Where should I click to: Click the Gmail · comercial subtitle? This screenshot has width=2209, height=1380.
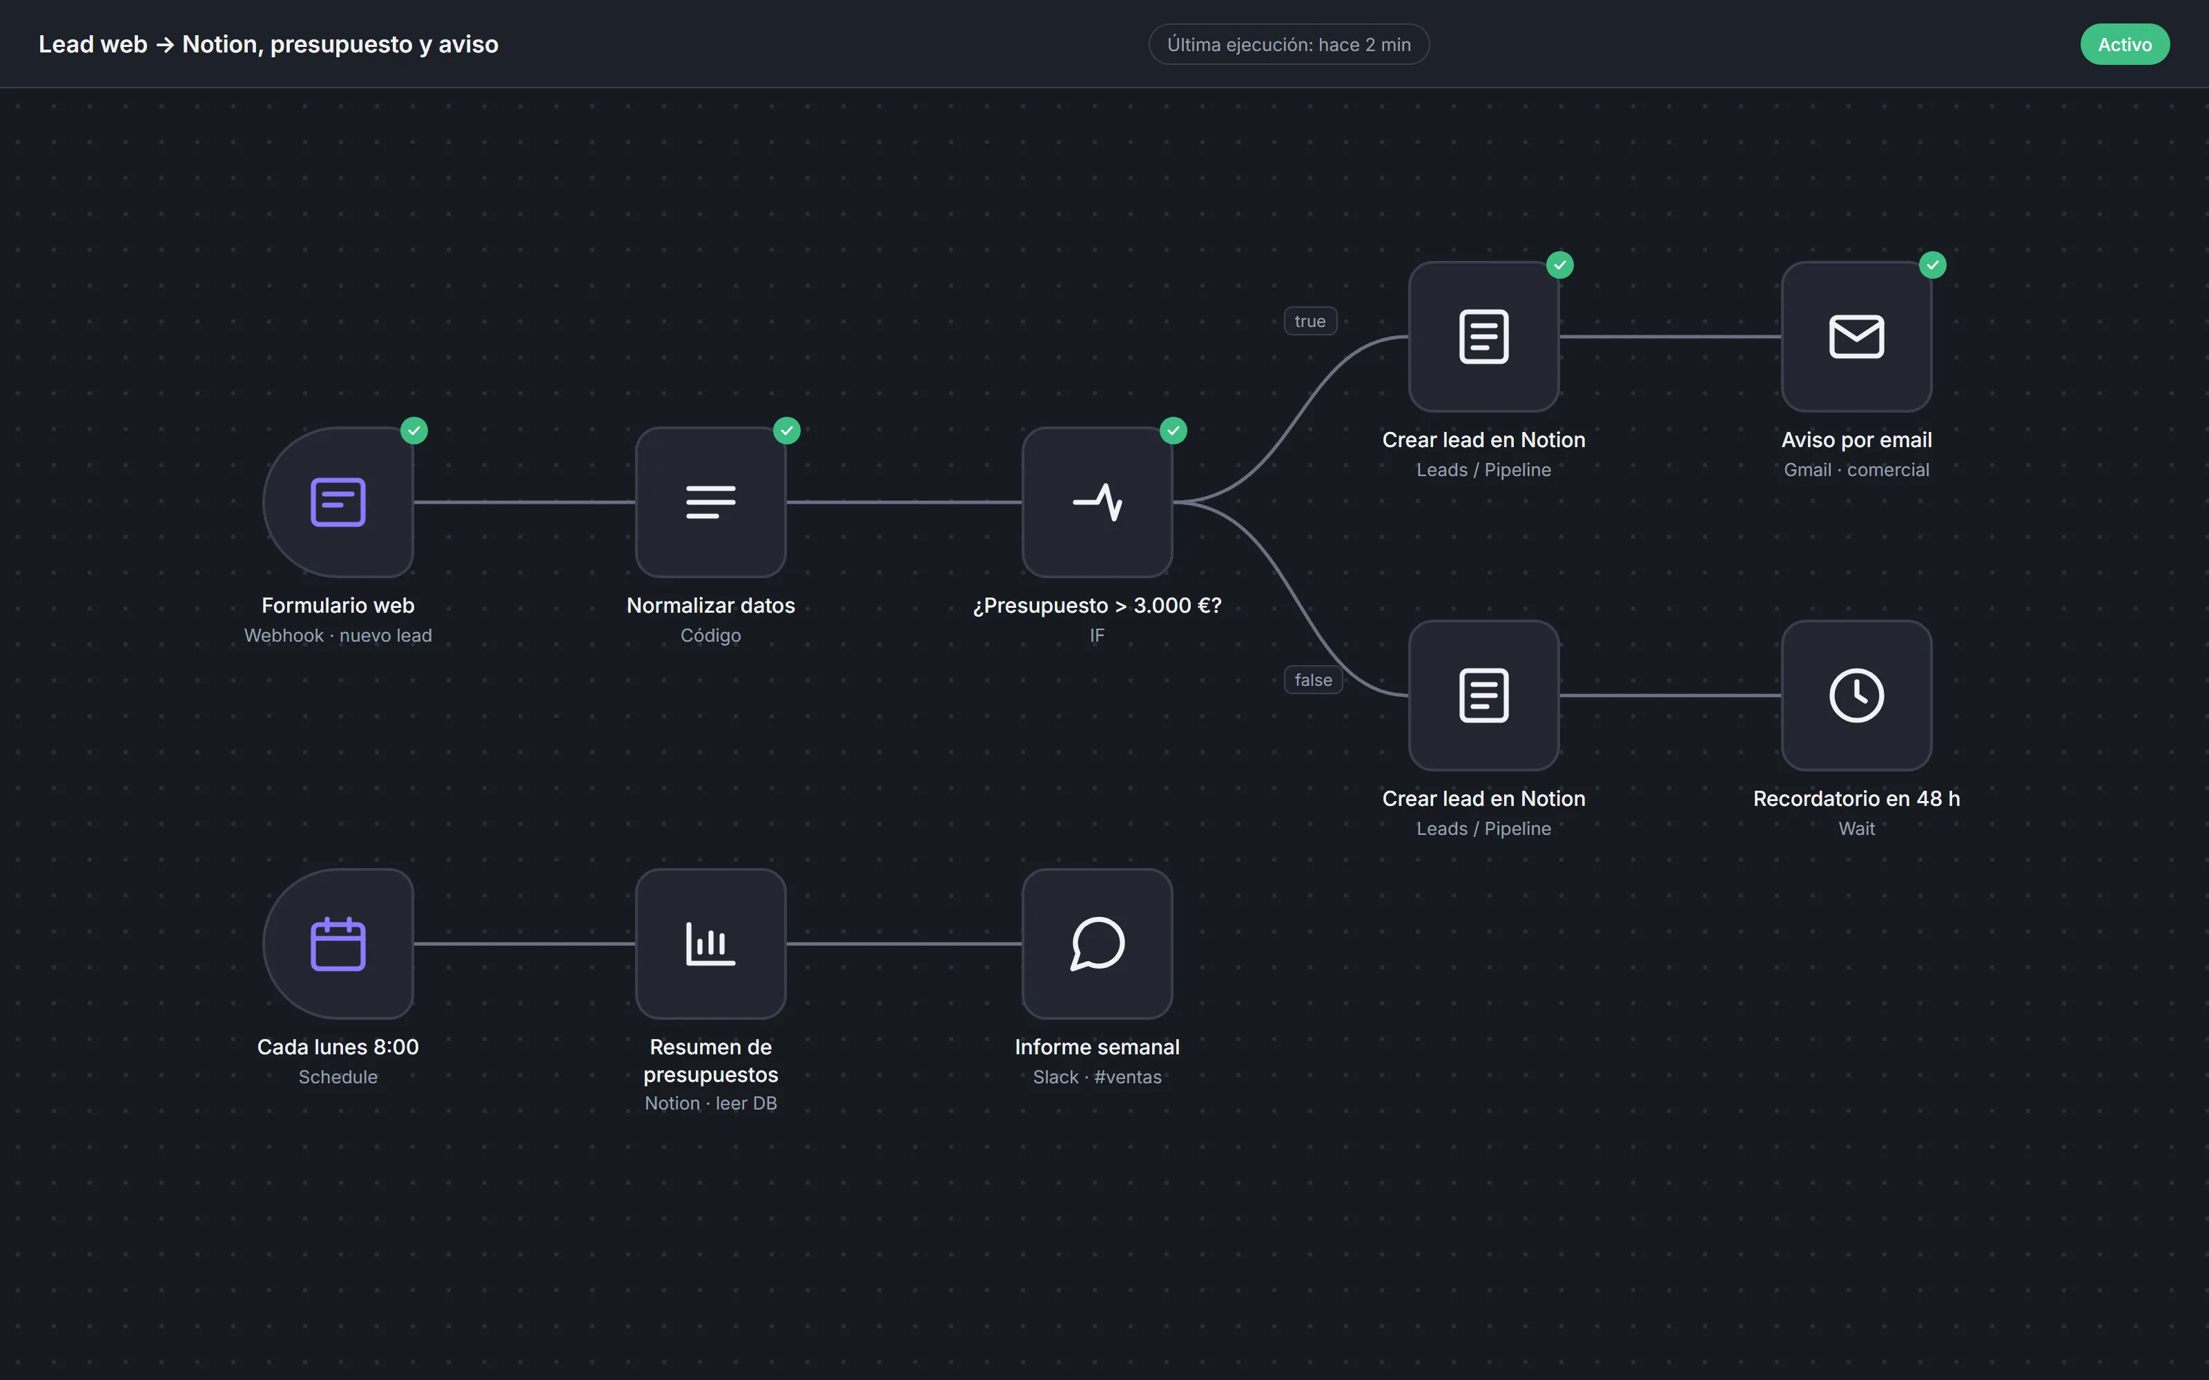pyautogui.click(x=1857, y=470)
